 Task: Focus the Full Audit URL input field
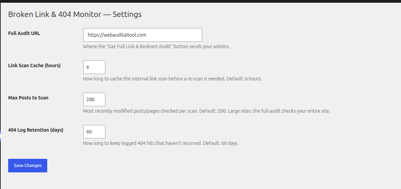[143, 35]
